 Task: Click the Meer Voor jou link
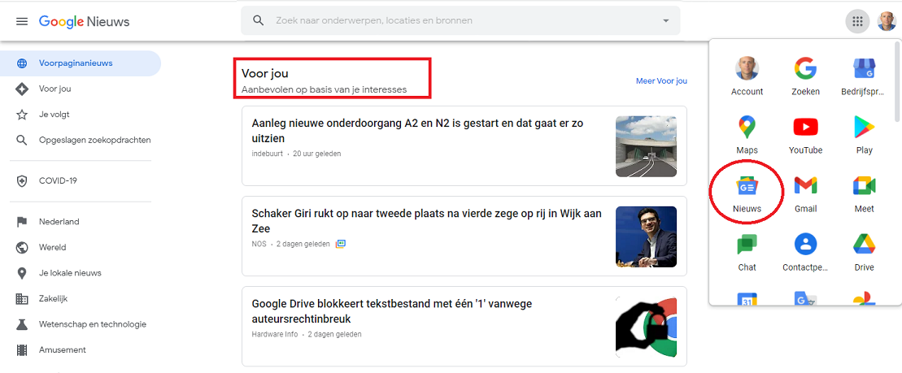(661, 81)
